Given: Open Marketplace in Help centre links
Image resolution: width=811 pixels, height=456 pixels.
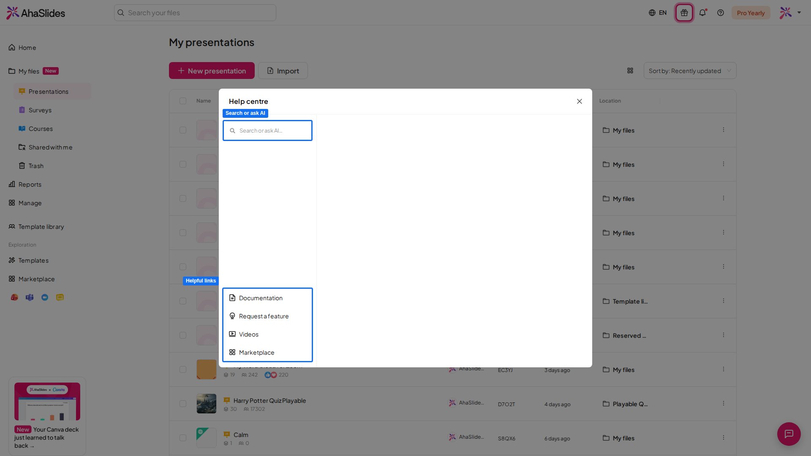Looking at the screenshot, I should [267, 353].
